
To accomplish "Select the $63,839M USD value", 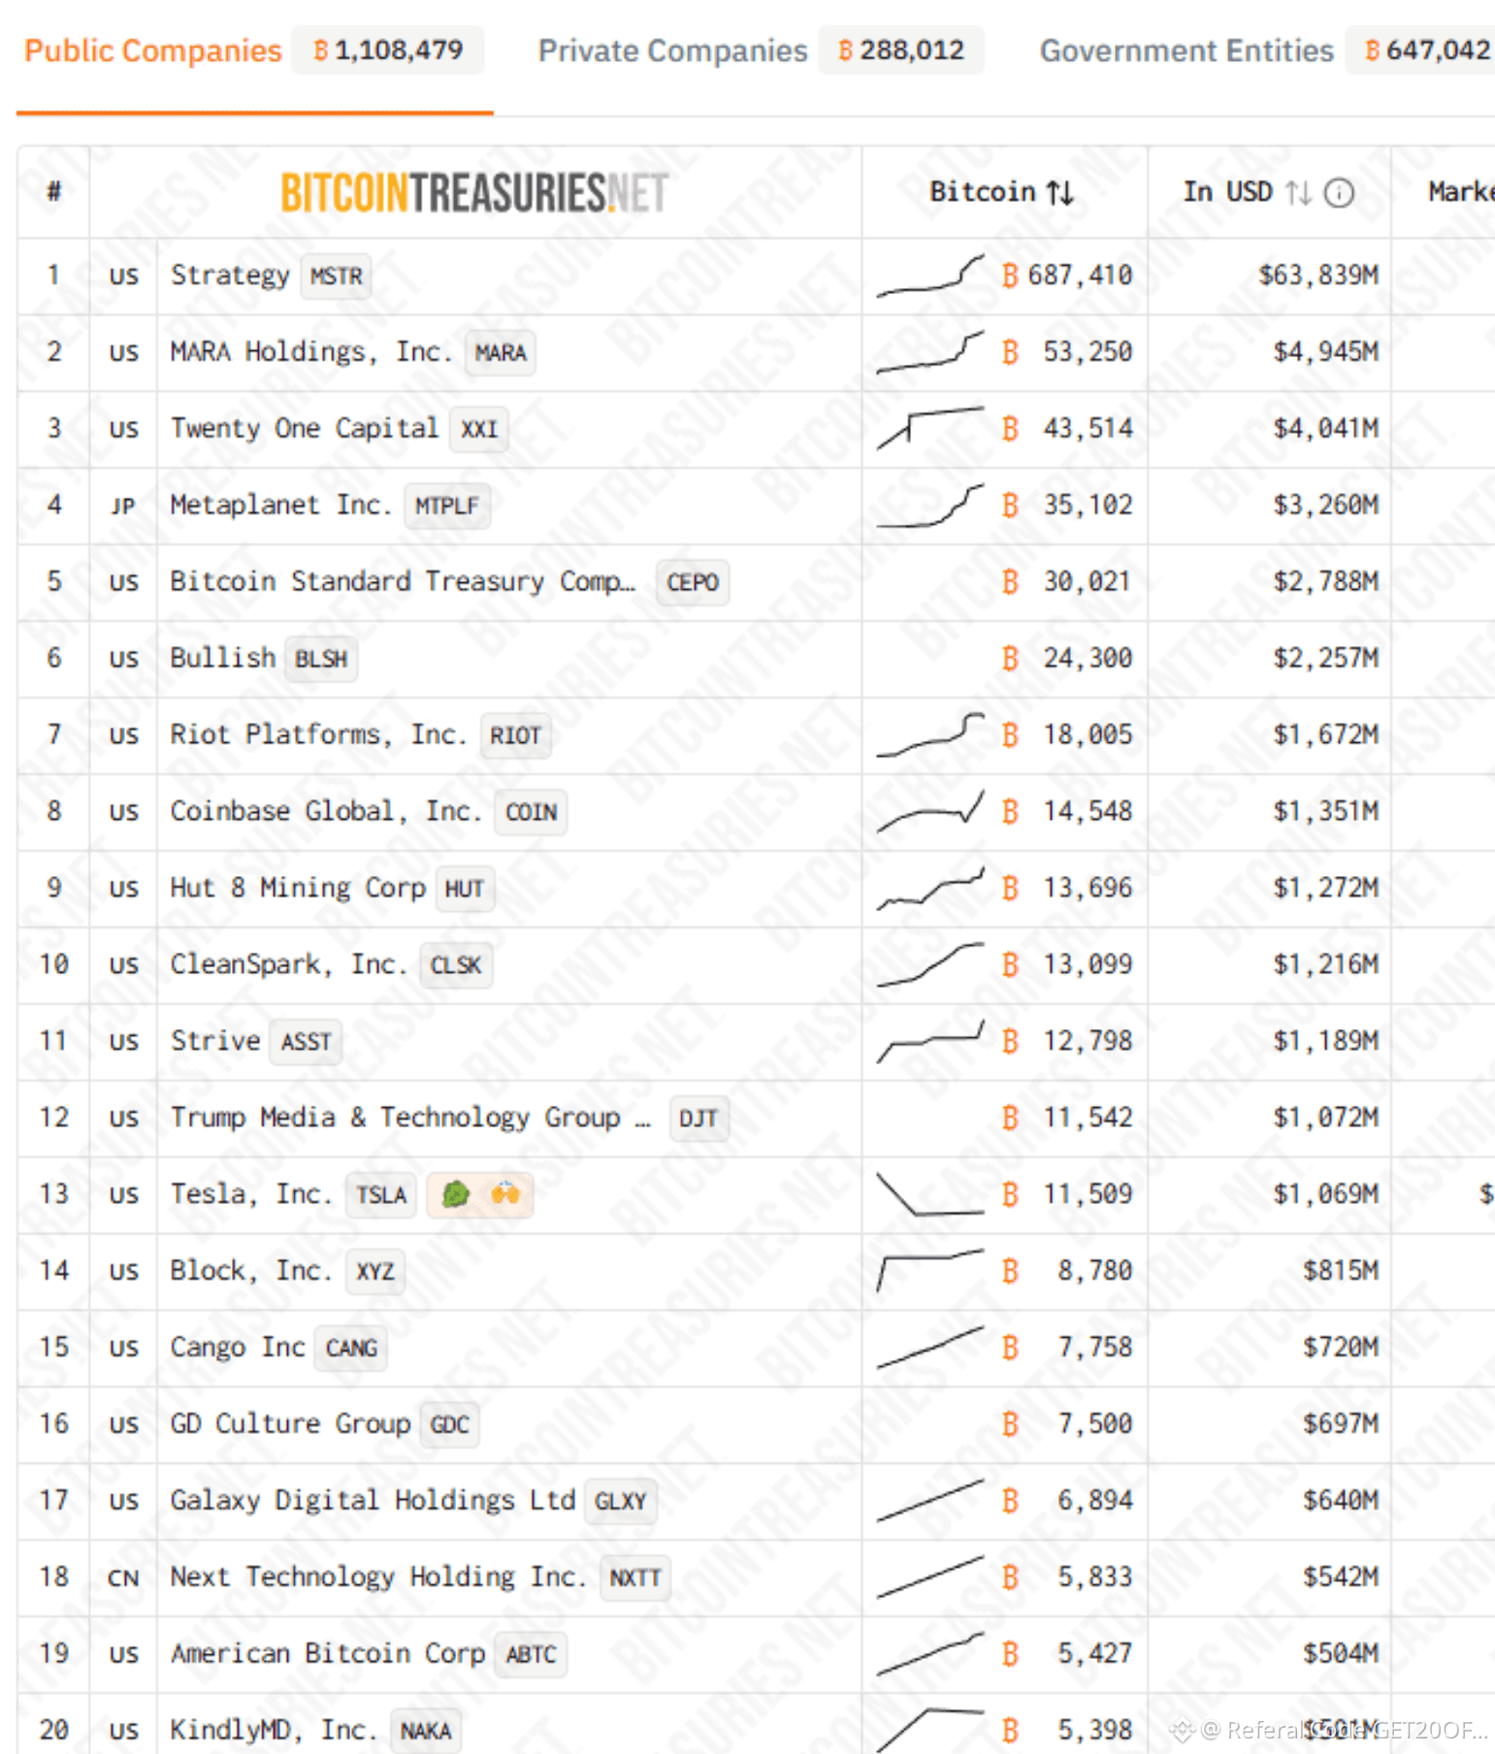I will click(x=1318, y=276).
